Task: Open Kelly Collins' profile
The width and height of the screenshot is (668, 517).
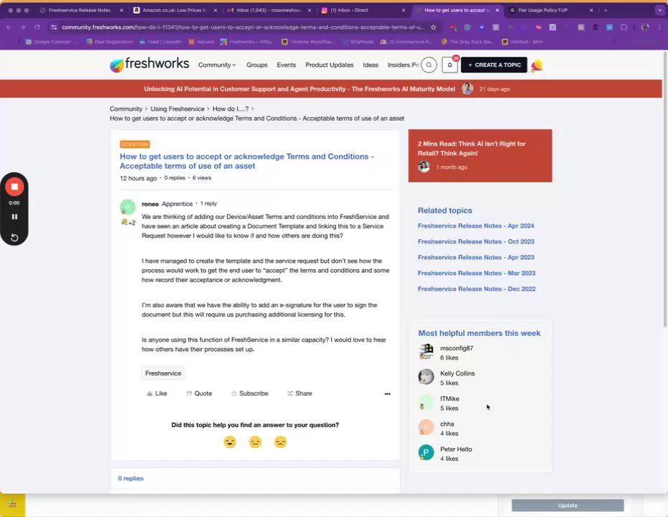Action: (x=457, y=373)
